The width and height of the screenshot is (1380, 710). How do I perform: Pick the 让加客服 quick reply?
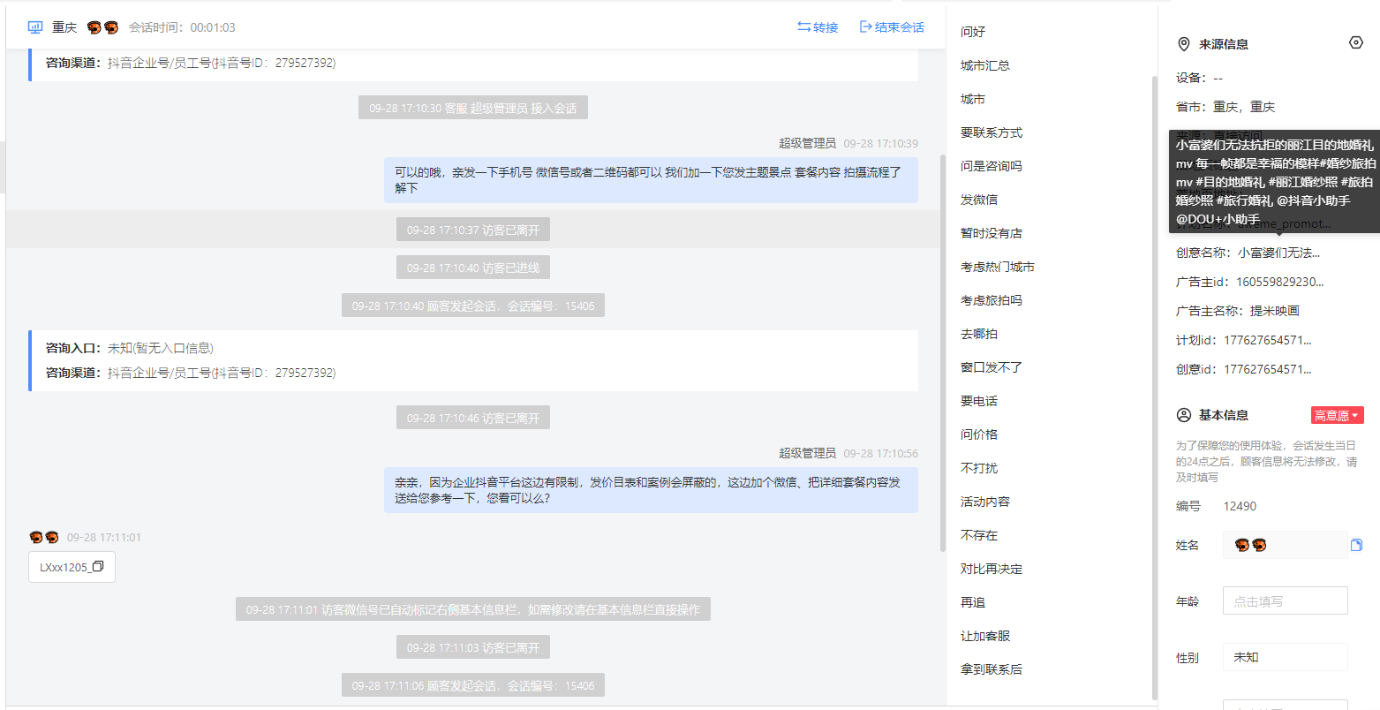coord(985,636)
